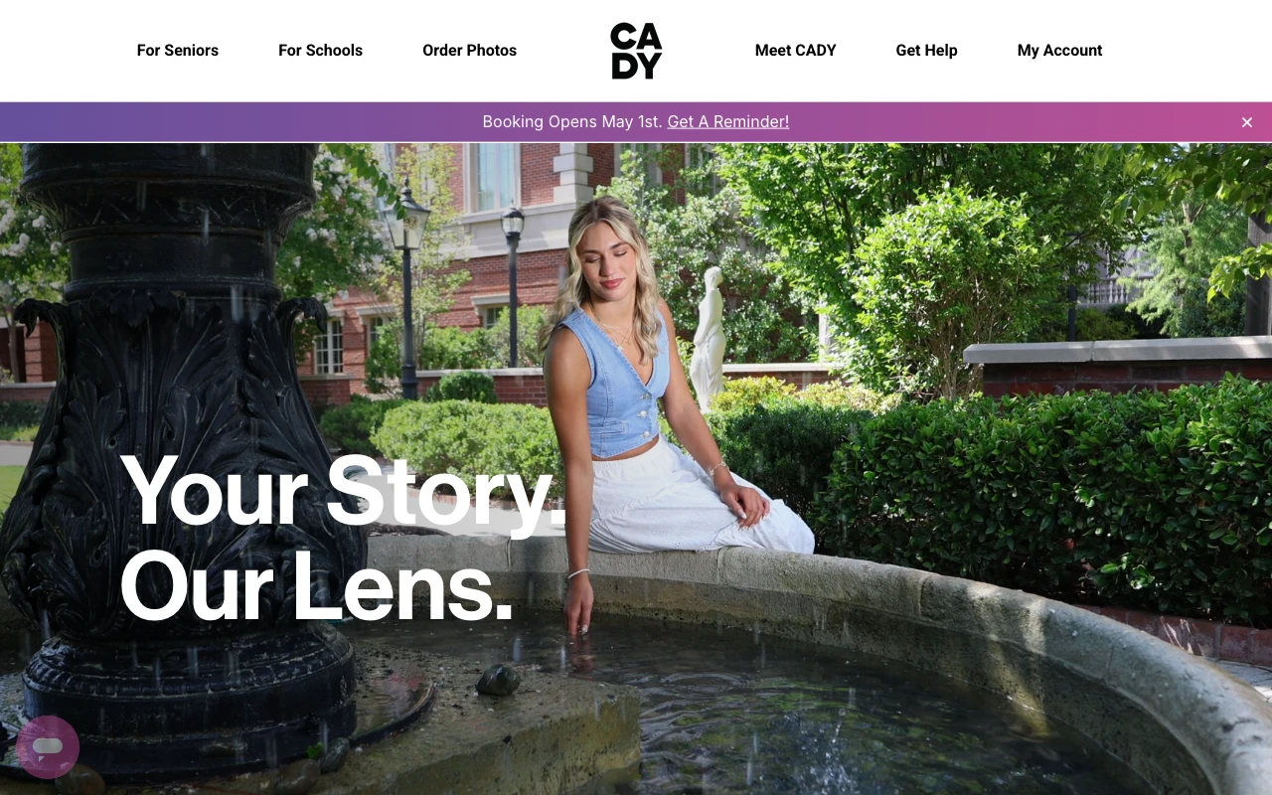
Task: Click the Our Lens headline text
Action: 316,586
